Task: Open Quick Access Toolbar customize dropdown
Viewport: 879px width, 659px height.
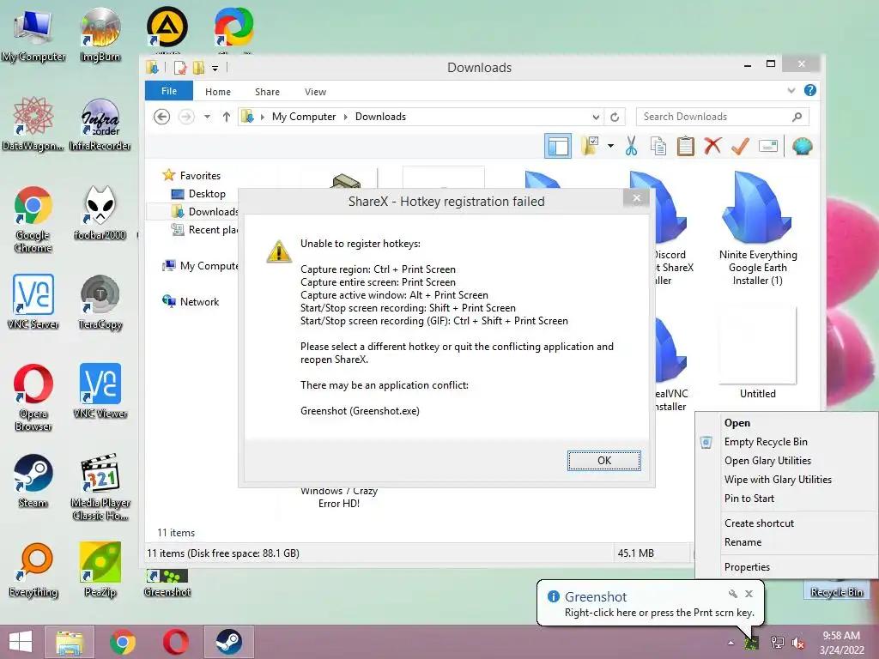Action: [215, 69]
